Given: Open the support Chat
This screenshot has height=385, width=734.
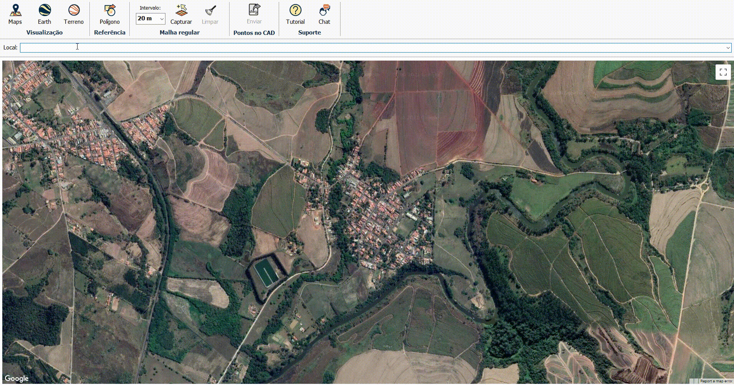Looking at the screenshot, I should (324, 14).
